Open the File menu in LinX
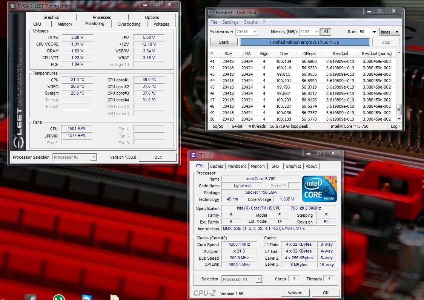 (214, 22)
